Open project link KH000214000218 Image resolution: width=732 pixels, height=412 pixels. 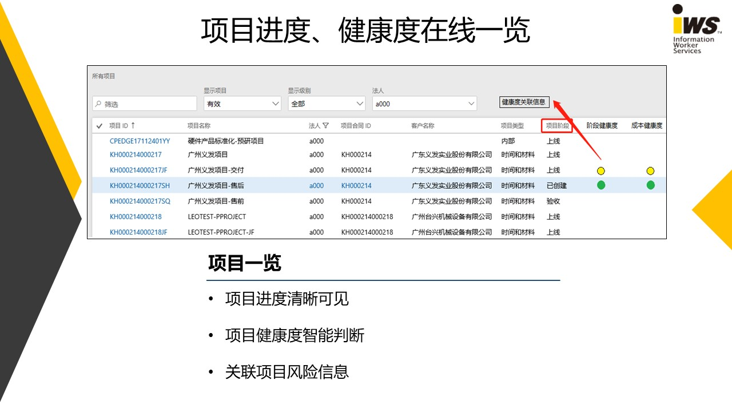[136, 216]
